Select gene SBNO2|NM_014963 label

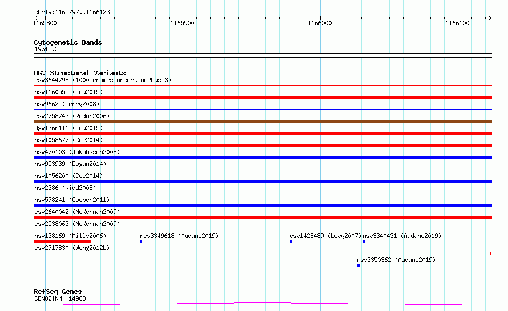[61, 298]
